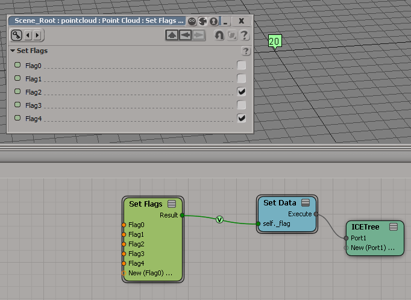This screenshot has height=300, width=411.
Task: Click the V value display on connection
Action: (219, 220)
